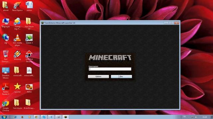Select the 8.sınıfslayı... zip folder icon
This screenshot has width=213, height=119.
click(x=29, y=104)
